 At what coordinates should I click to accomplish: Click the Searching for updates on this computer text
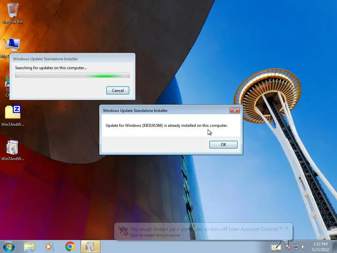pos(51,68)
